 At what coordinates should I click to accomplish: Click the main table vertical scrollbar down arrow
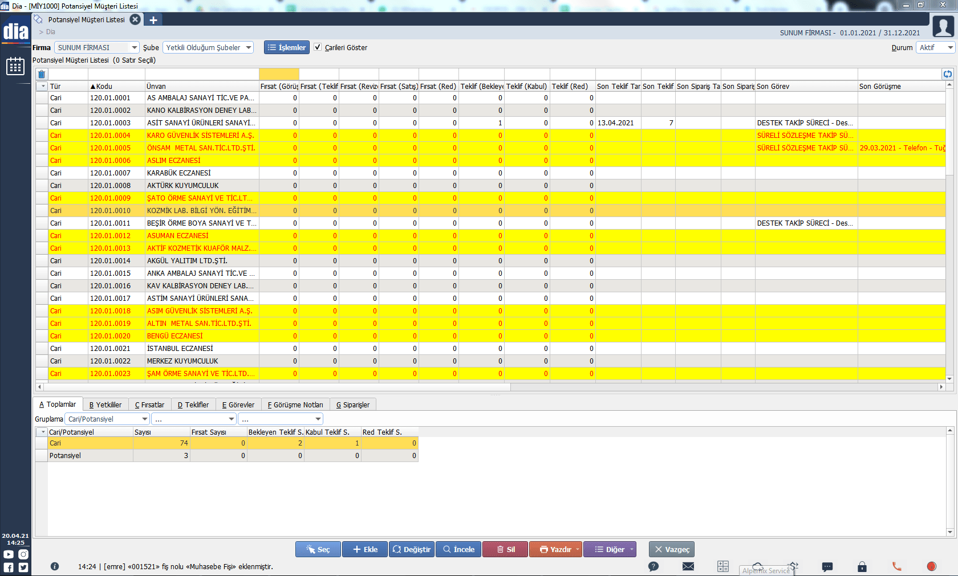949,378
